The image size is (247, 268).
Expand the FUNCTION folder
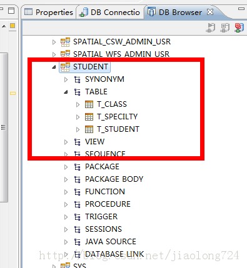point(66,192)
